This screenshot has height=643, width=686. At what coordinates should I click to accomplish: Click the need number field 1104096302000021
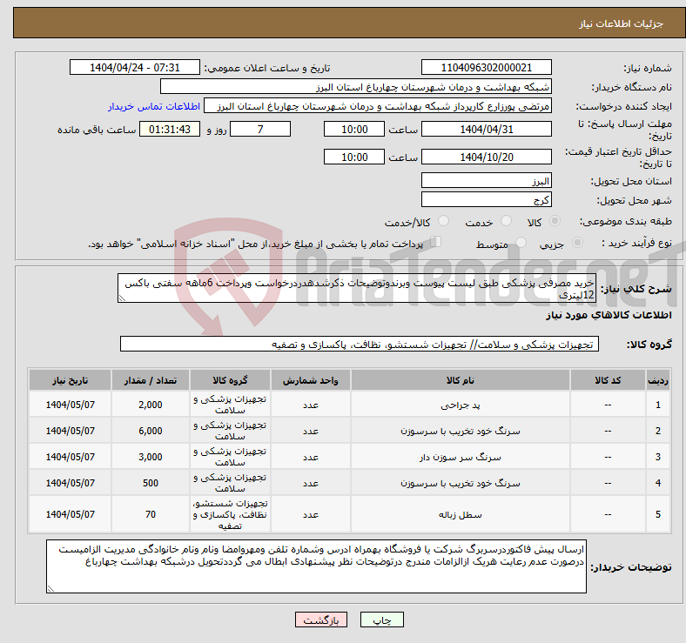tap(487, 67)
